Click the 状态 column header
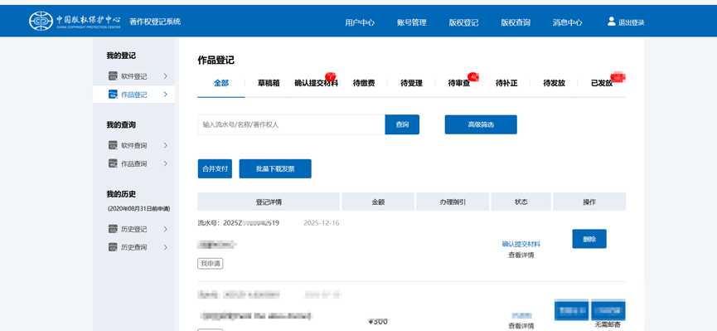 [x=521, y=202]
